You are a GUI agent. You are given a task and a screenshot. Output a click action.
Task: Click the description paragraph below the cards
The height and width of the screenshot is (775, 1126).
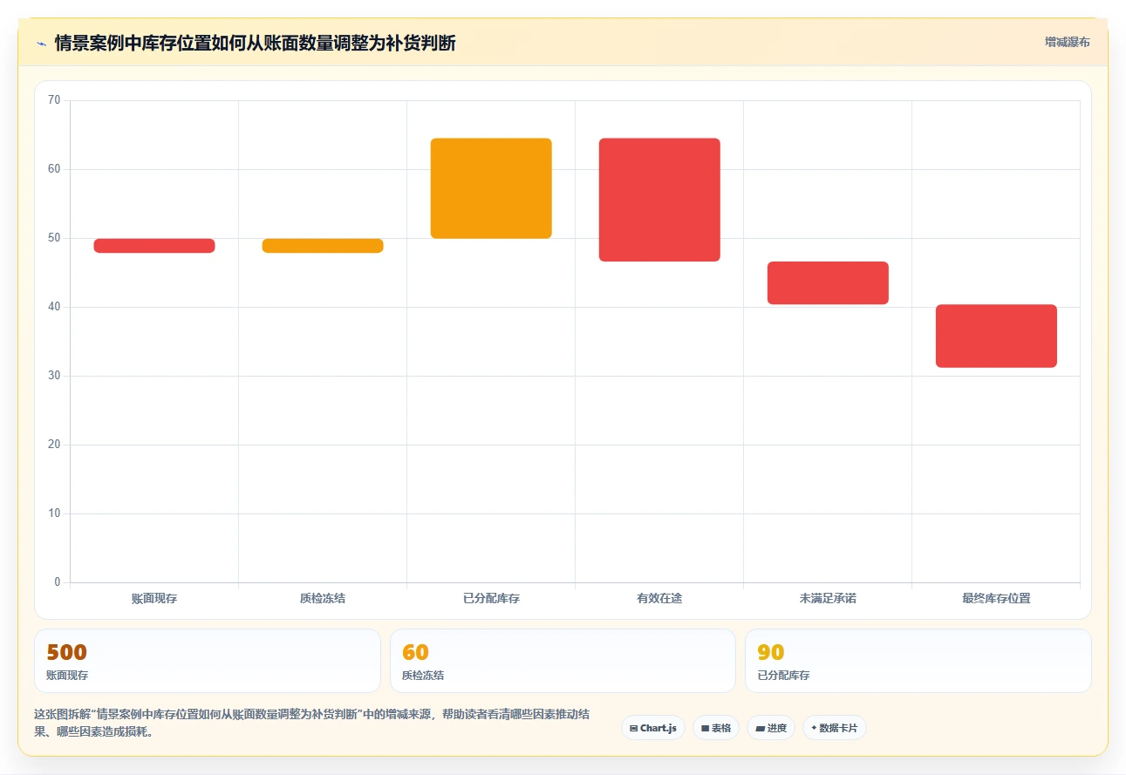click(312, 723)
